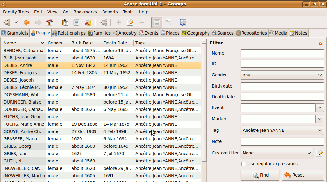Click the people list vertical scrollbar
Screen dimensions: 327x182
[204, 102]
